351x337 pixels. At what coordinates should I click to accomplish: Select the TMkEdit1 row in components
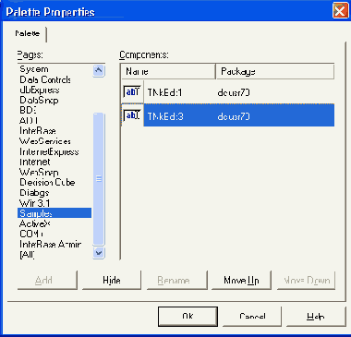228,92
